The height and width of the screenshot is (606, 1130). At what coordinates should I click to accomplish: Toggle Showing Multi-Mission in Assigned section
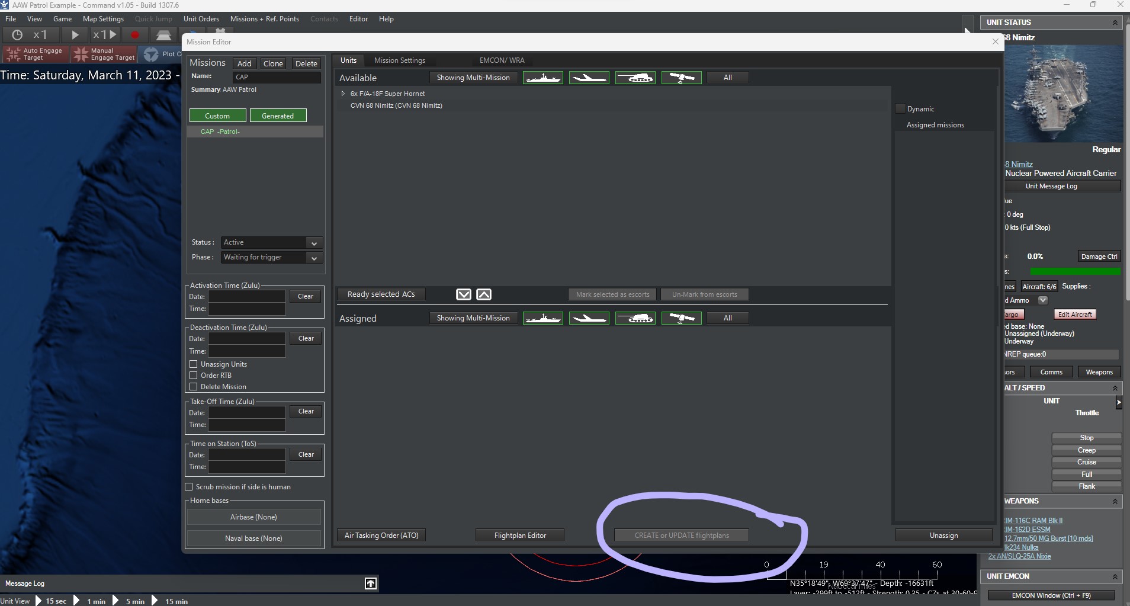tap(473, 318)
